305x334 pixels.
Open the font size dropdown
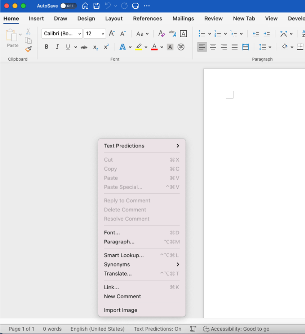click(x=103, y=34)
